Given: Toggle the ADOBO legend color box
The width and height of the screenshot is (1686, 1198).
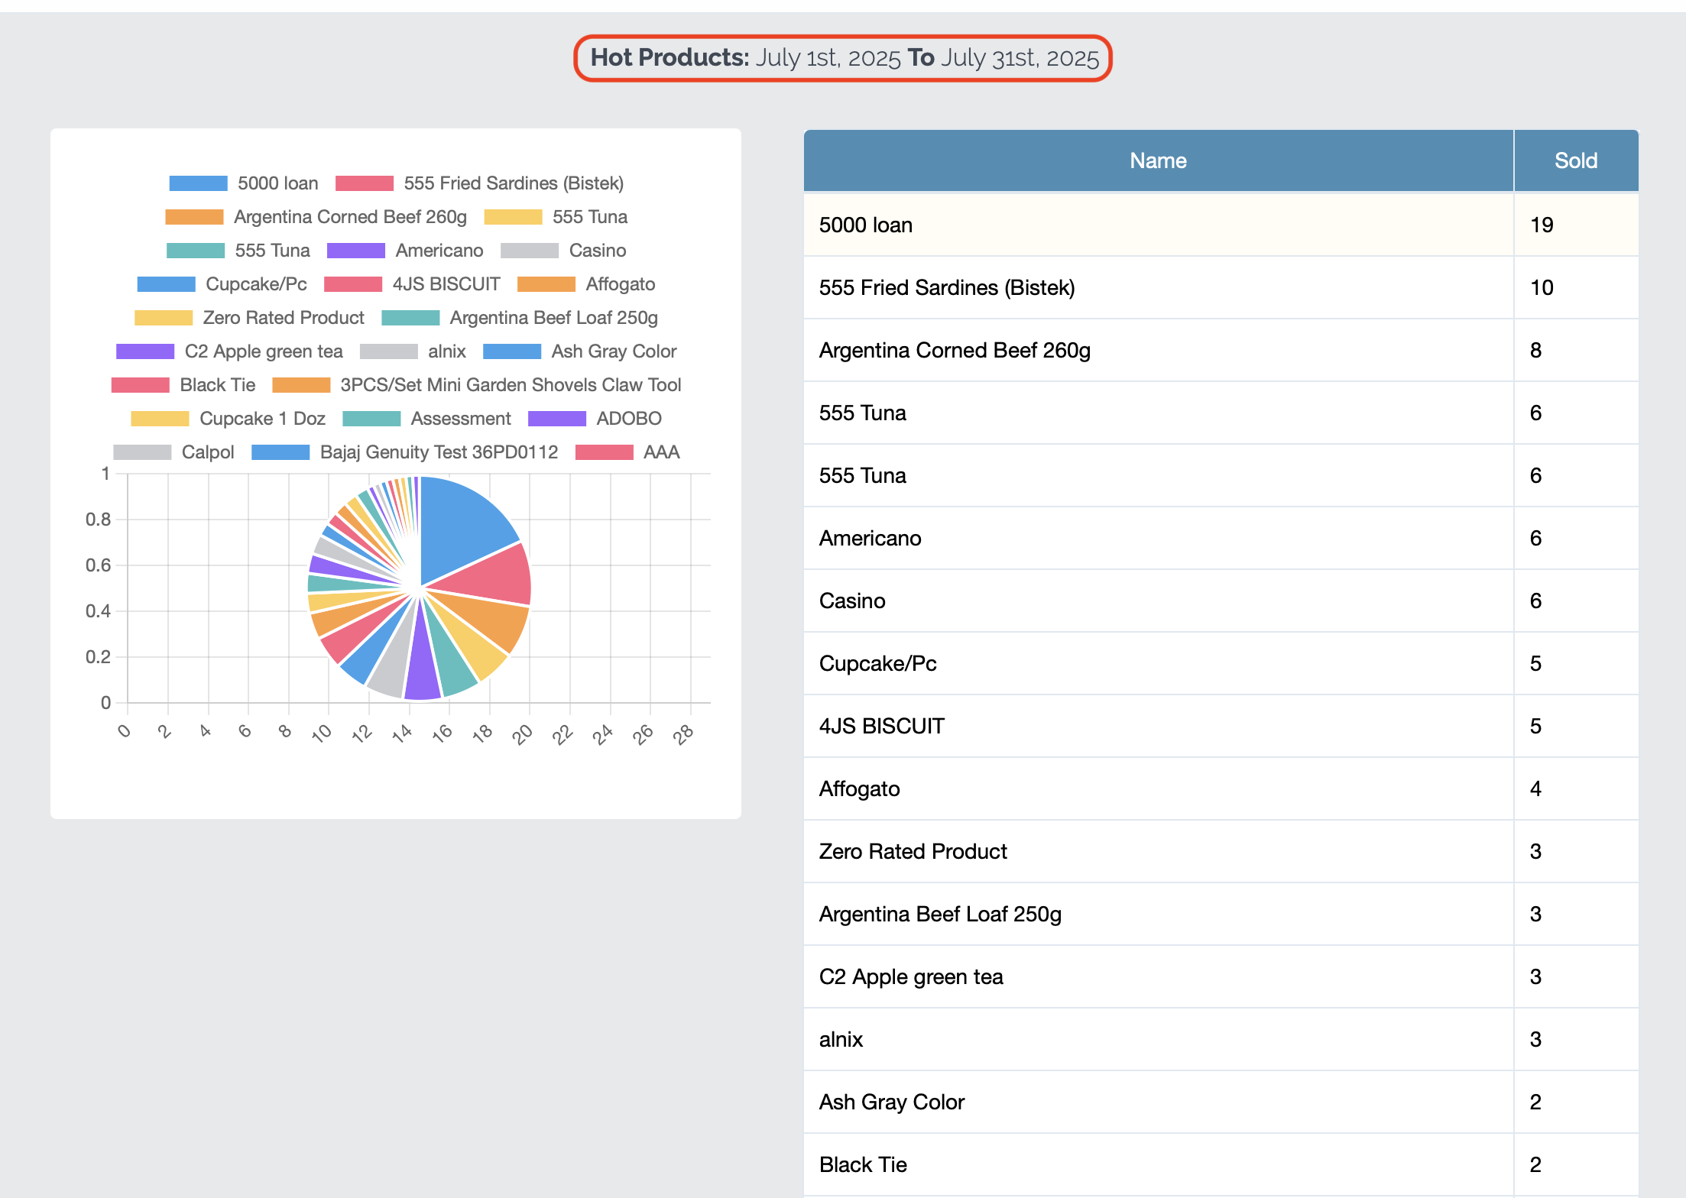Looking at the screenshot, I should tap(556, 419).
